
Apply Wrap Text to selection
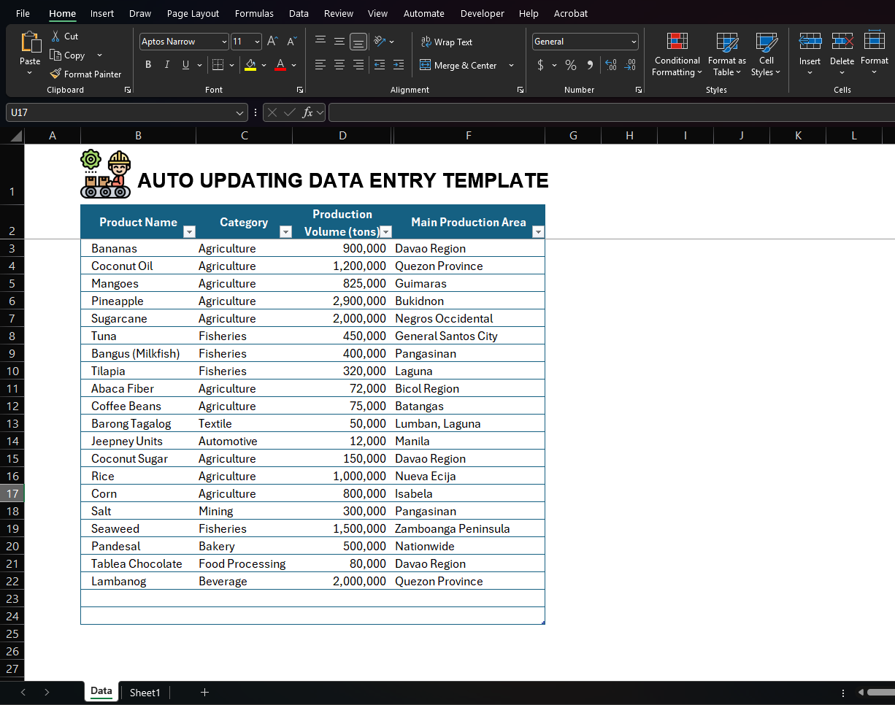point(446,42)
